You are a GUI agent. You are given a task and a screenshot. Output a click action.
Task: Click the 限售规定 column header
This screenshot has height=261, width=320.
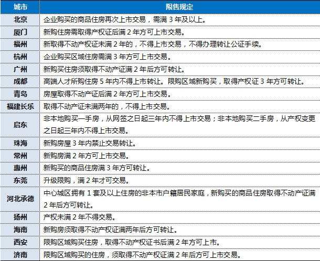pyautogui.click(x=179, y=7)
